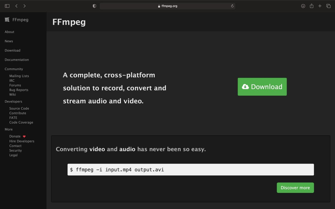Open the News sidebar link
This screenshot has height=209, width=335.
coord(9,41)
